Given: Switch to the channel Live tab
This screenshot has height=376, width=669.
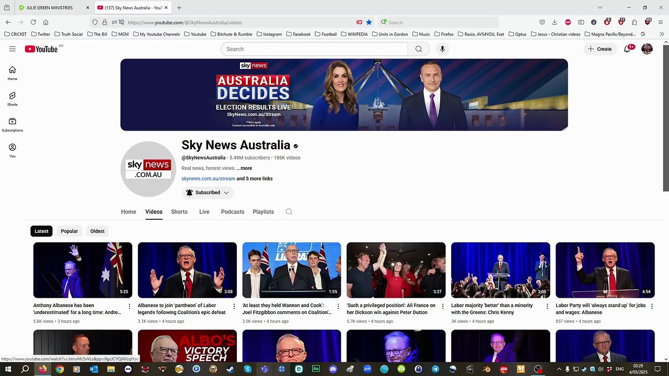Looking at the screenshot, I should tap(204, 212).
